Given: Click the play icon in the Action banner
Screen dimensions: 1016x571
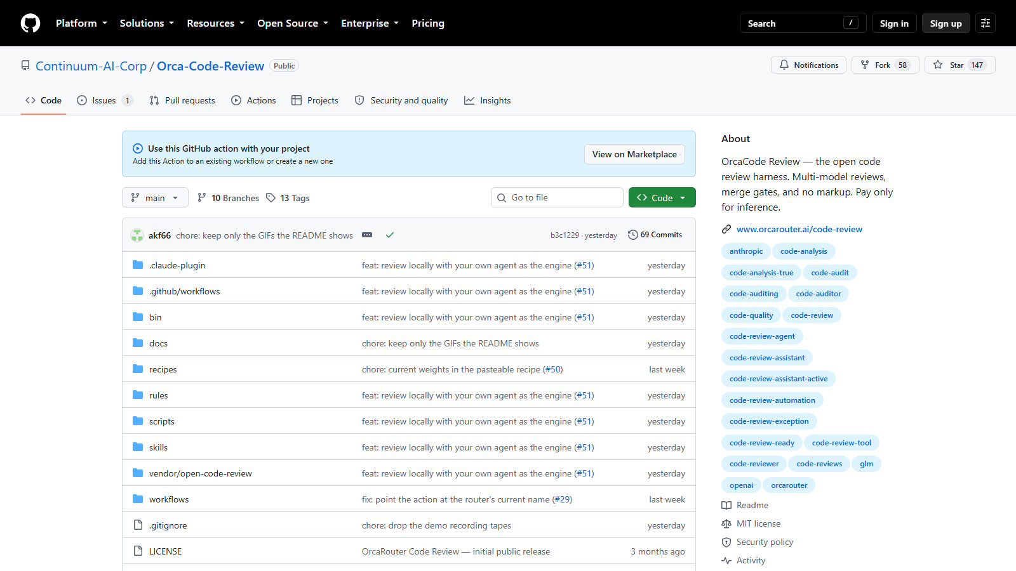Looking at the screenshot, I should [x=138, y=148].
